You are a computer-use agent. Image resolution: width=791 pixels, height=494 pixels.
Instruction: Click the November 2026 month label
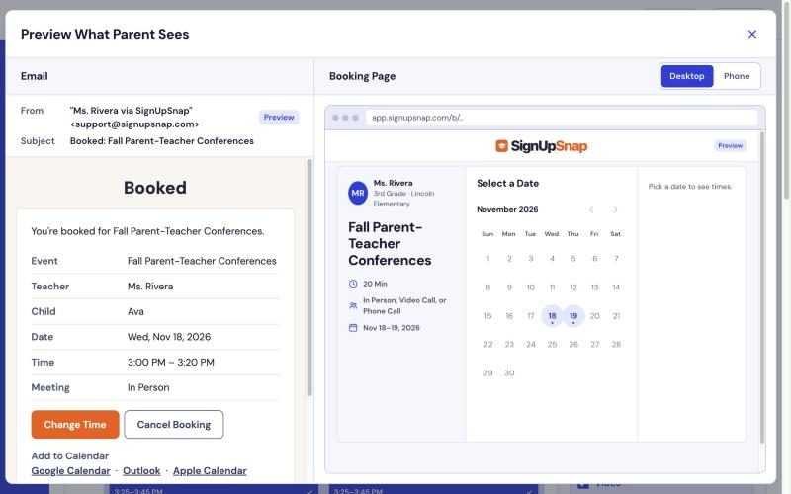(x=507, y=209)
